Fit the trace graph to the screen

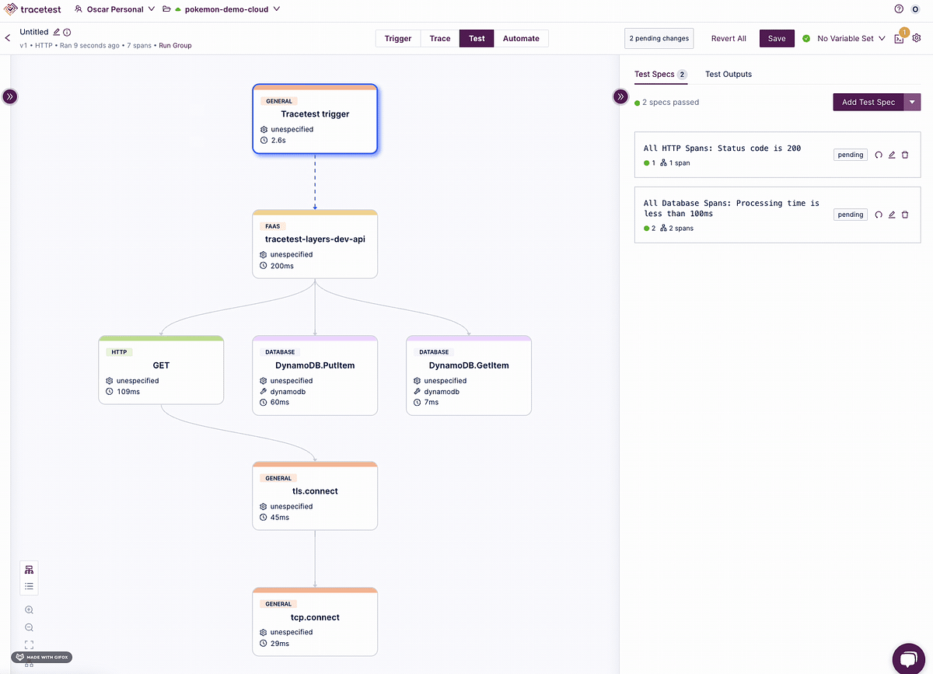(29, 644)
